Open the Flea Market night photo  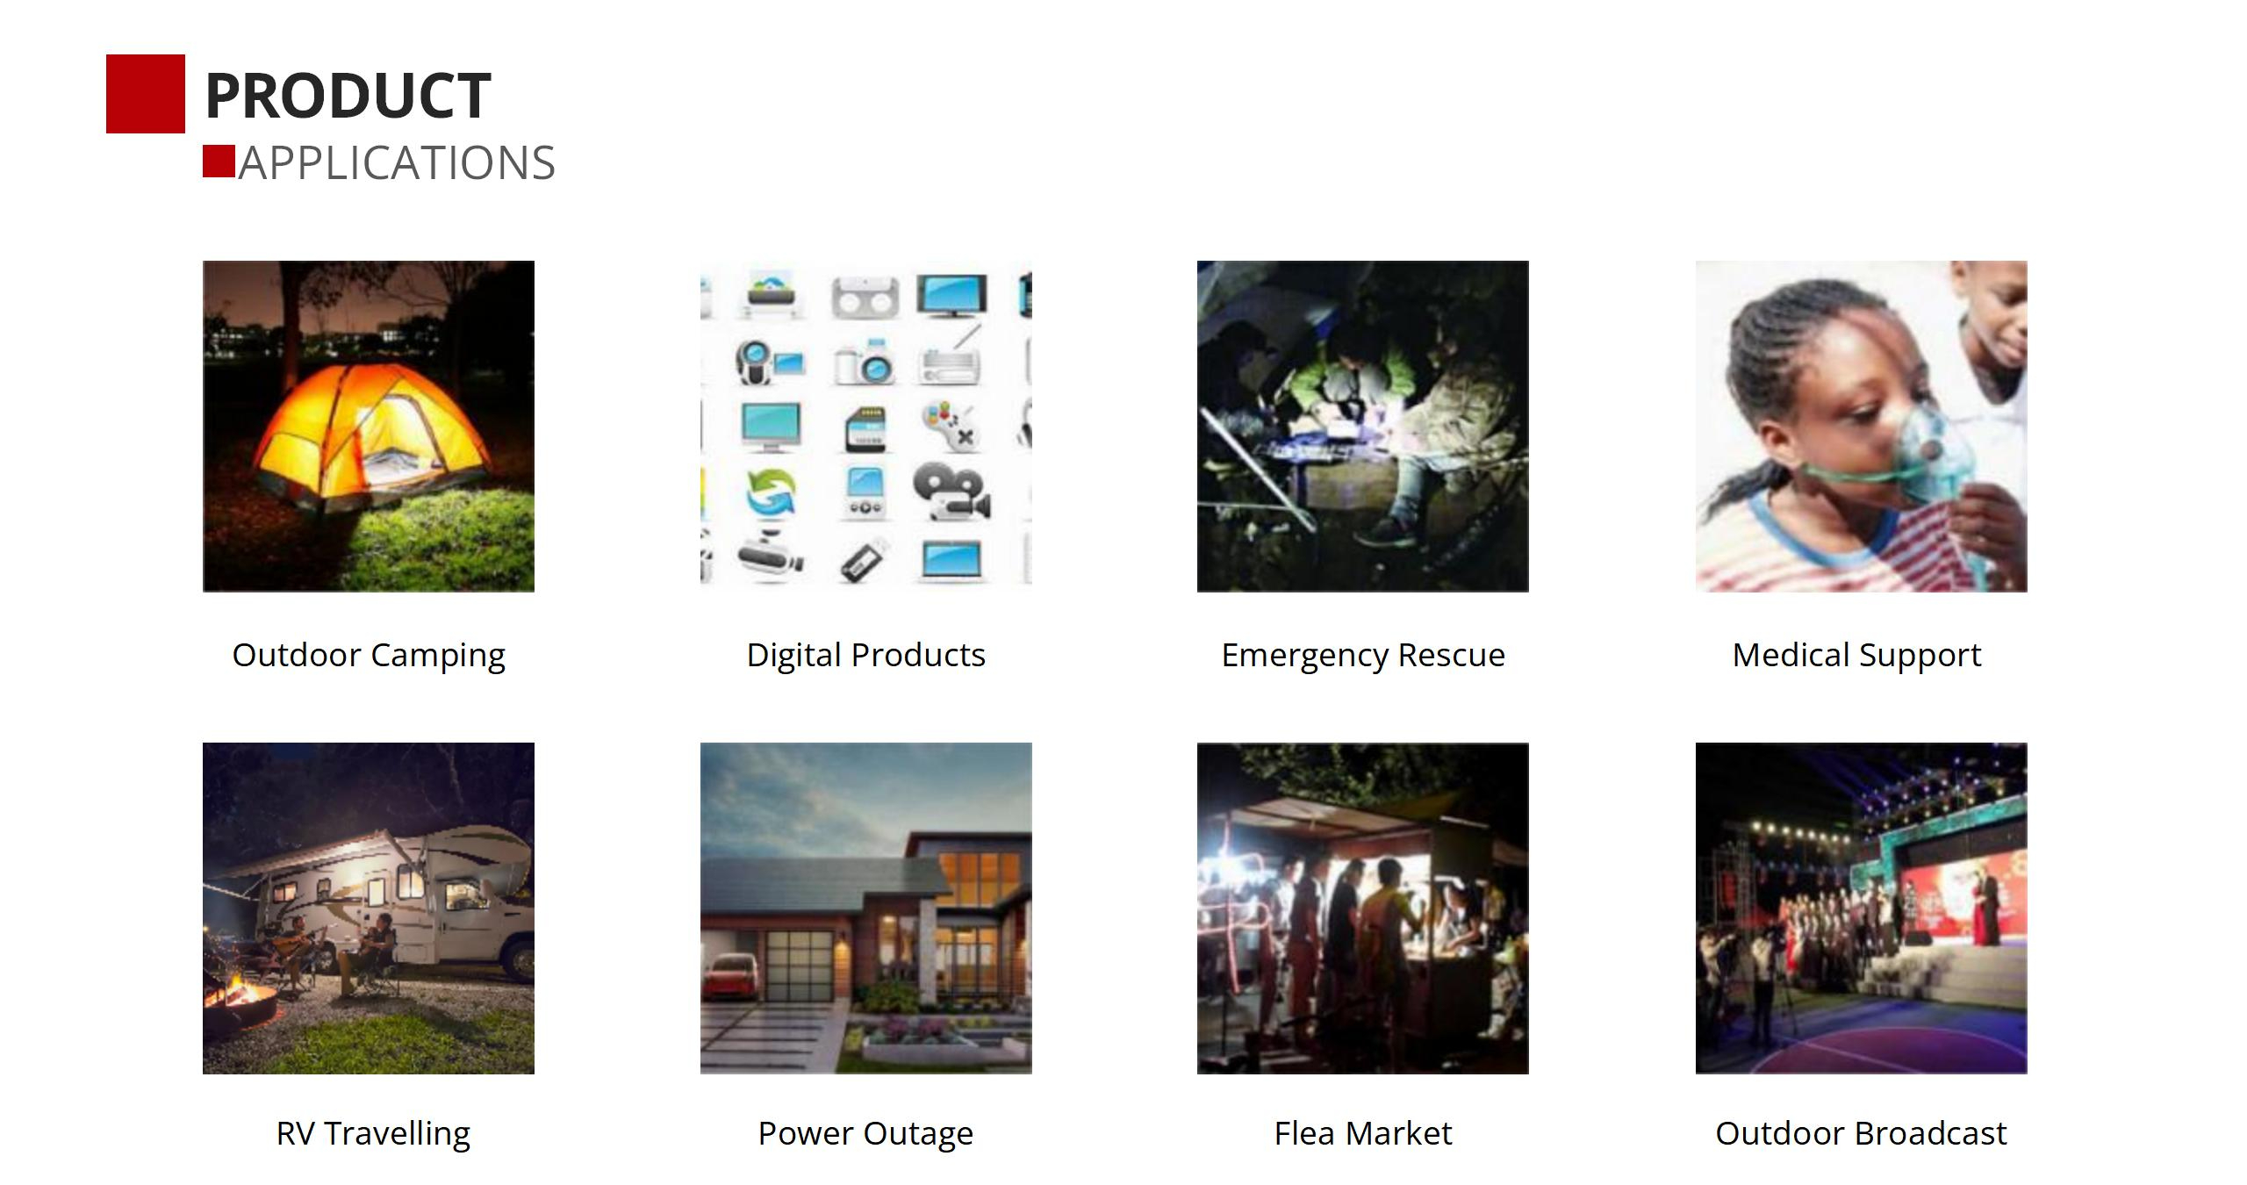pos(1363,908)
